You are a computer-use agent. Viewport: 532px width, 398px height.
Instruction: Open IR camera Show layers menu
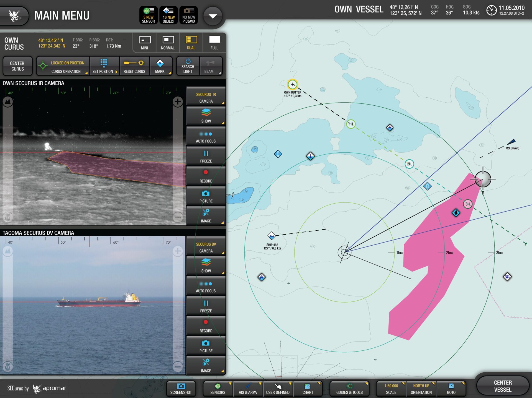[206, 116]
